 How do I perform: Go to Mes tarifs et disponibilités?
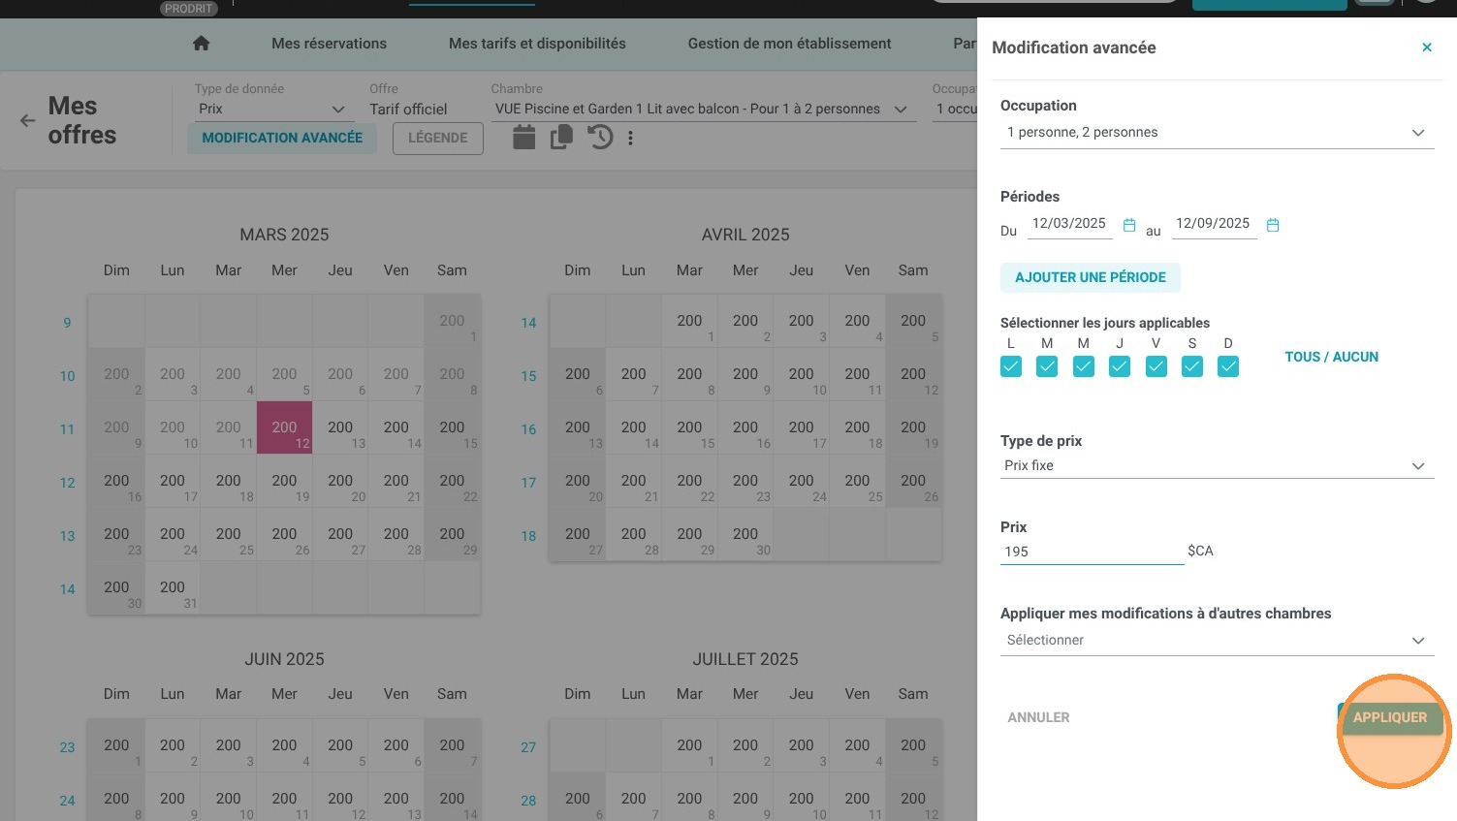tap(537, 44)
